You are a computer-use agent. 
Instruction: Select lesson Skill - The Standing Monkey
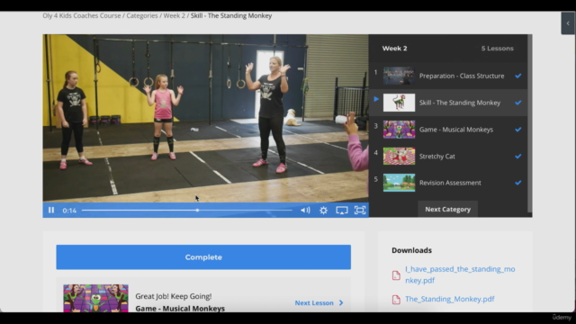pyautogui.click(x=448, y=103)
